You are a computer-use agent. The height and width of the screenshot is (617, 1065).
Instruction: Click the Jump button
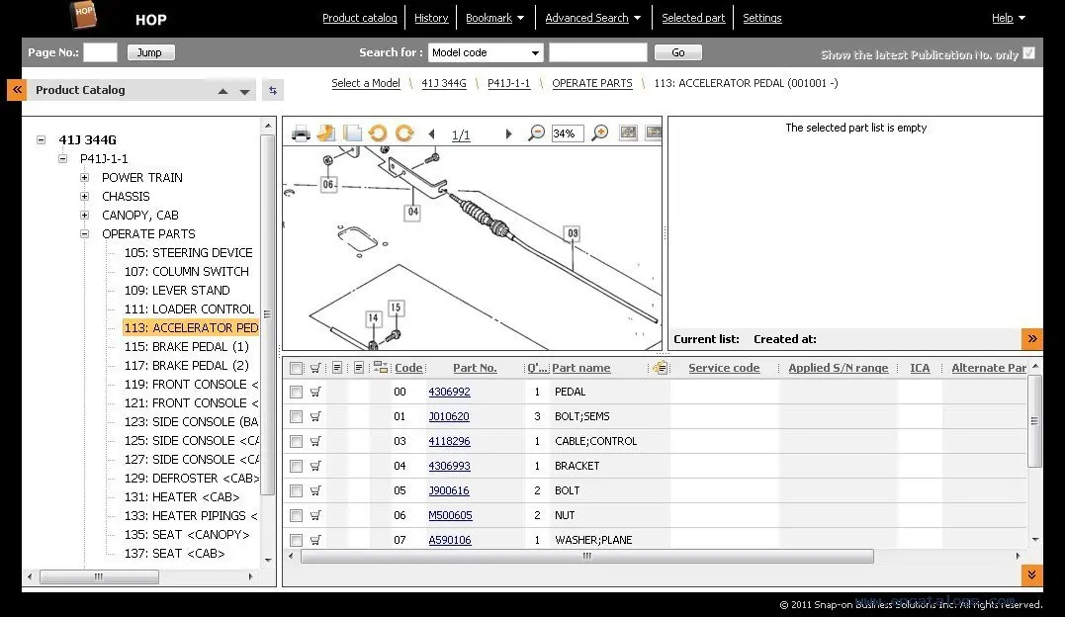[x=150, y=52]
